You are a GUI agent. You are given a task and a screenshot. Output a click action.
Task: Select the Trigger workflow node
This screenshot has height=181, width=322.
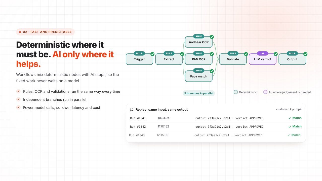tap(139, 59)
